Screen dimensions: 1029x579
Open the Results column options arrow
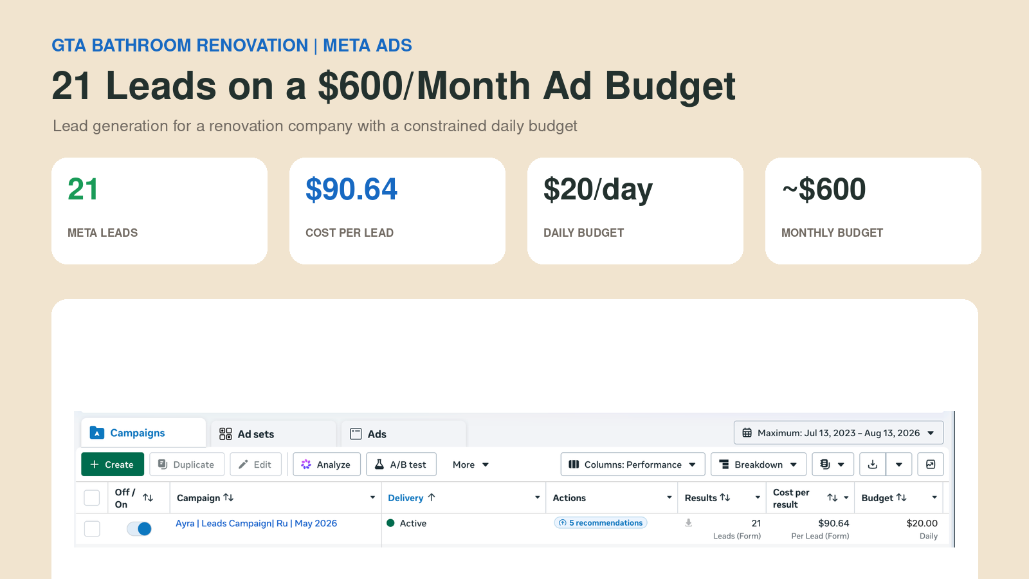click(758, 497)
